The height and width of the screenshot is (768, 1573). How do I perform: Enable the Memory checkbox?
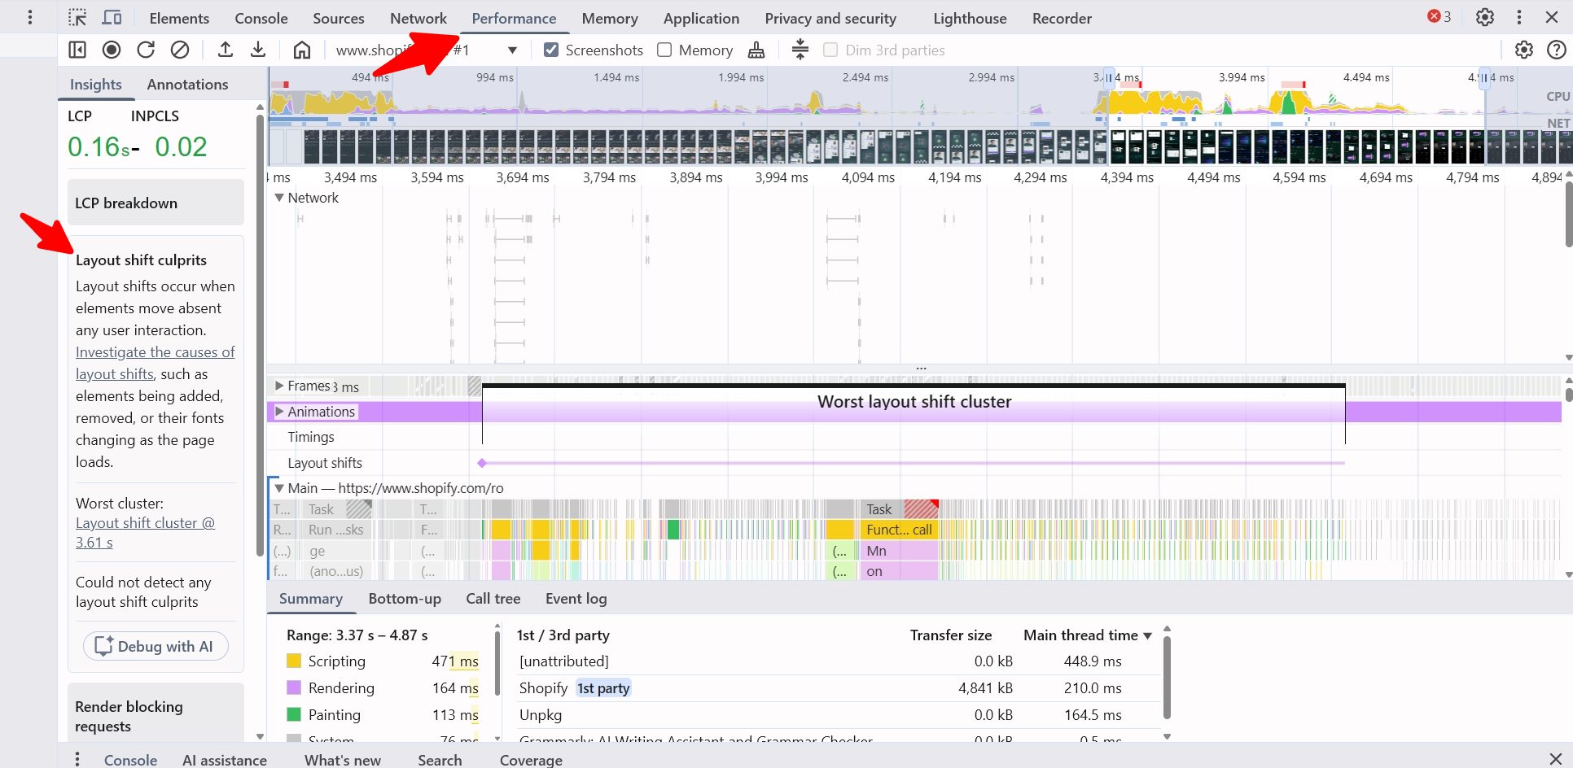coord(664,50)
